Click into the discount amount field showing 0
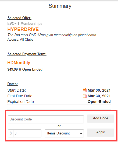 (x=27, y=133)
